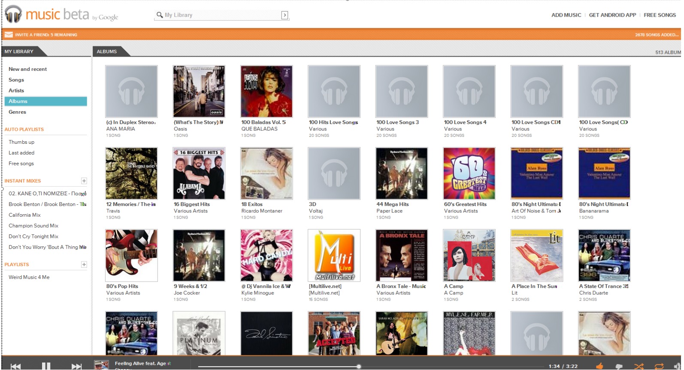Click the '100 Love Songs 3' album title
This screenshot has width=684, height=370.
(x=398, y=122)
